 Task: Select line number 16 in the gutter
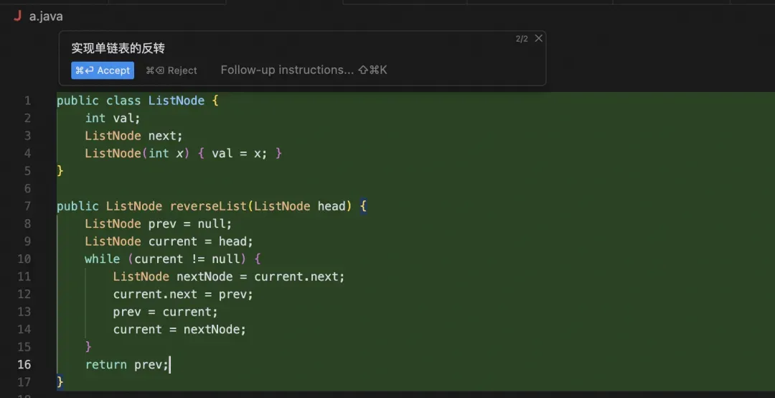pos(24,364)
